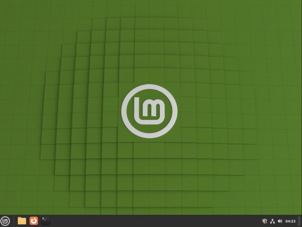The width and height of the screenshot is (302, 227).
Task: Launch the terminal emulator
Action: 45,221
